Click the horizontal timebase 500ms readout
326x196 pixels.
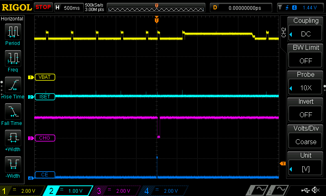[x=72, y=8]
